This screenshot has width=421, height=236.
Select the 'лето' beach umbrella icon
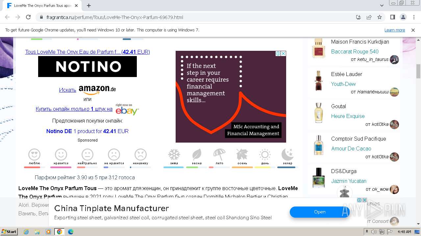(x=219, y=154)
